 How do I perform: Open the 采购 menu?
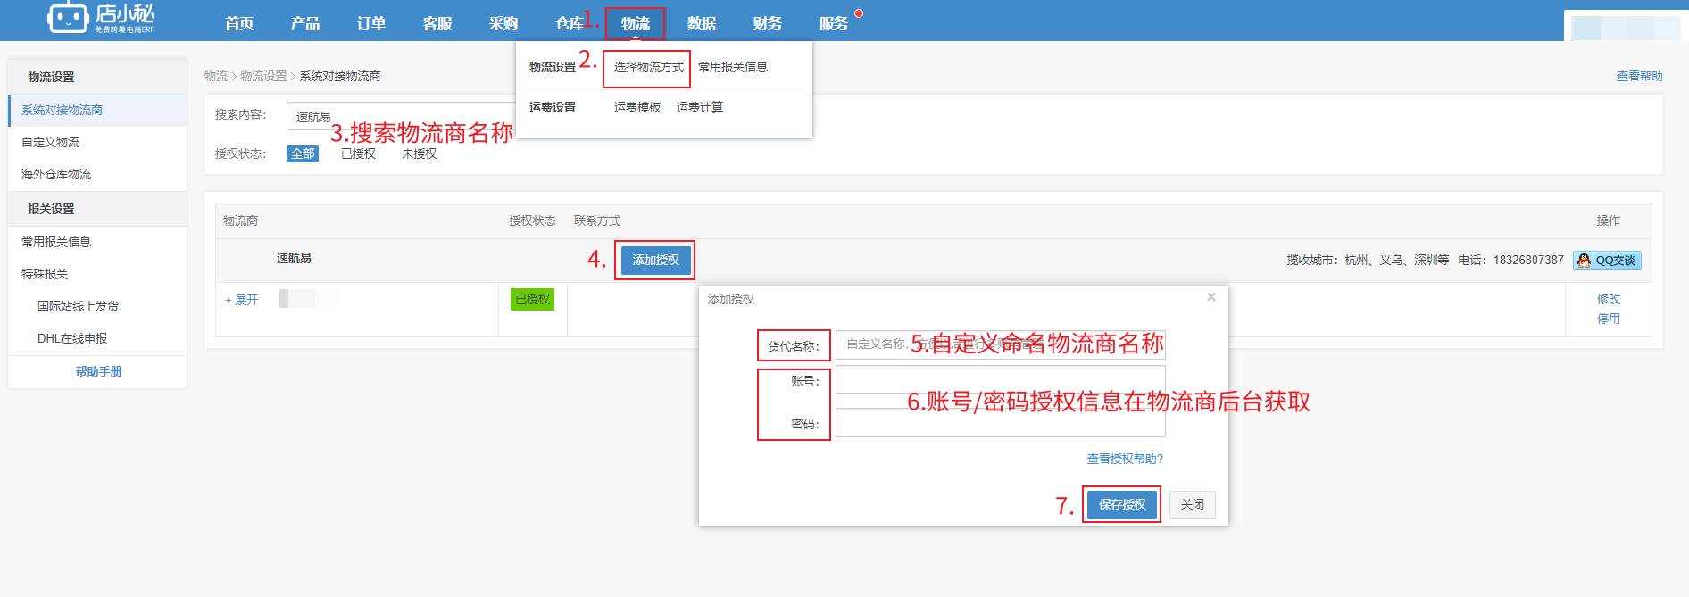tap(503, 23)
